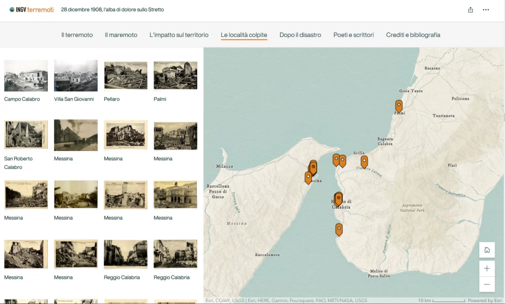This screenshot has width=505, height=304.
Task: Switch to the Il terremoto tab
Action: (x=77, y=35)
